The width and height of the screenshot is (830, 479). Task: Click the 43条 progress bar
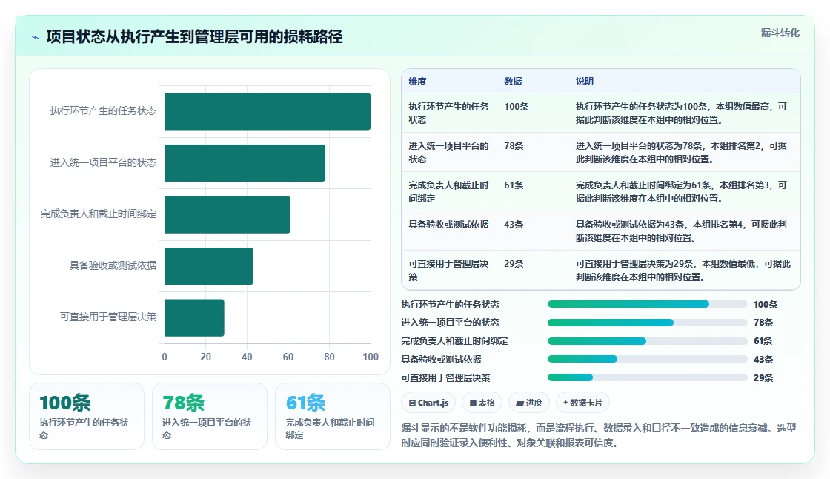[x=648, y=359]
